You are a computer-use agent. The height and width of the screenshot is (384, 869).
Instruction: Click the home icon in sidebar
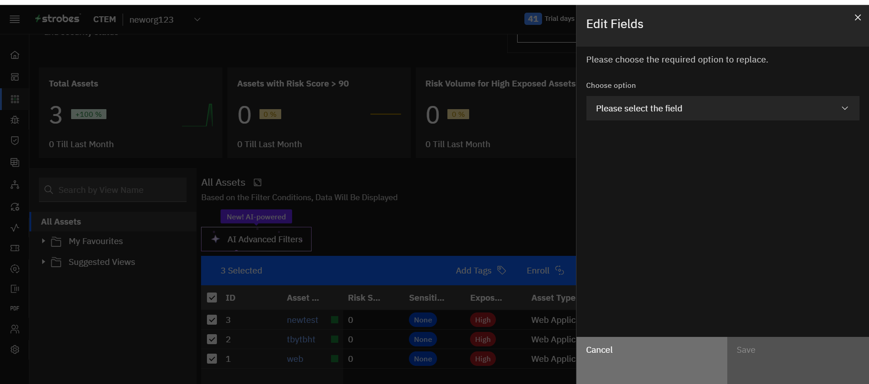(15, 55)
